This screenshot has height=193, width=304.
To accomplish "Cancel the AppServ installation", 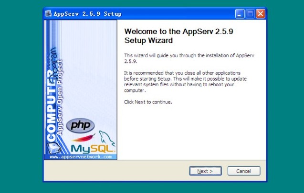I will coord(244,171).
